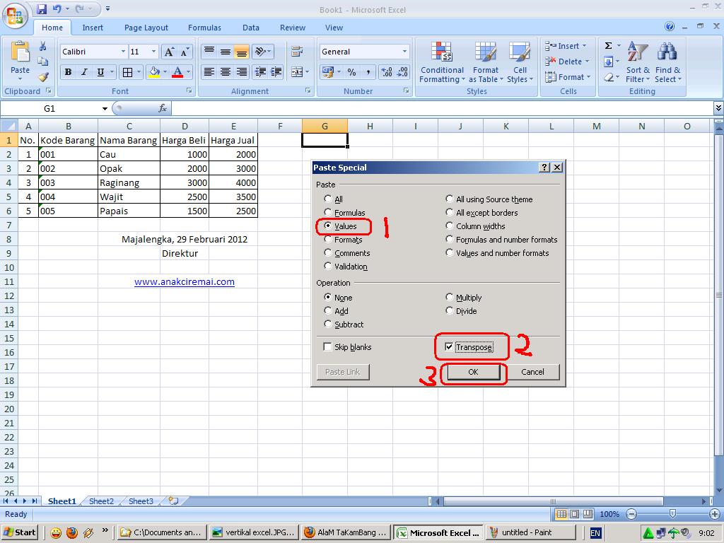Click the Font Color A icon
The height and width of the screenshot is (543, 724).
coord(177,72)
